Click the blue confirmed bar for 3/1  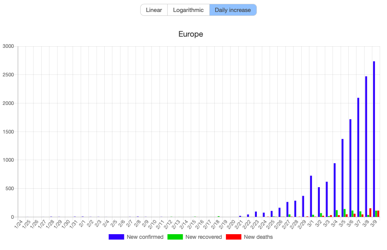[311, 196]
